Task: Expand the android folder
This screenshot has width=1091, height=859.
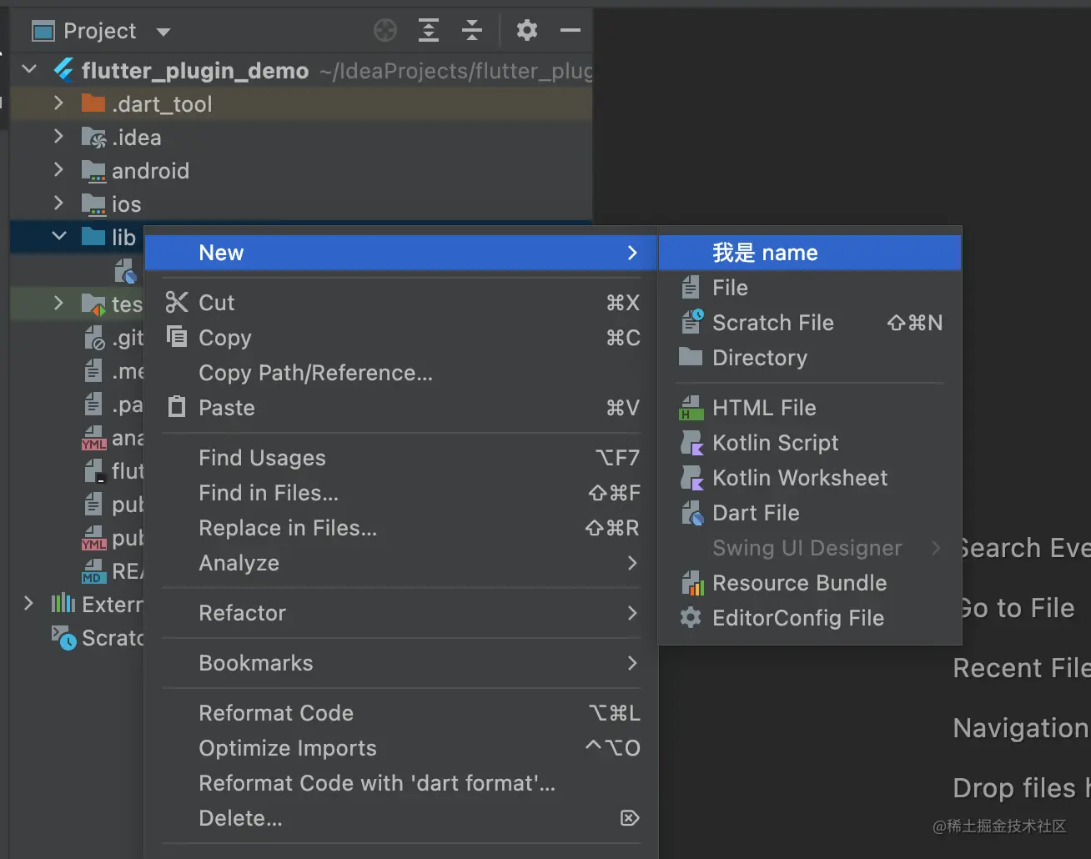Action: point(58,171)
